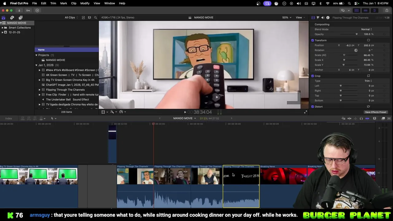Show the Photos and Audio sidebar
The width and height of the screenshot is (393, 221).
point(12,17)
